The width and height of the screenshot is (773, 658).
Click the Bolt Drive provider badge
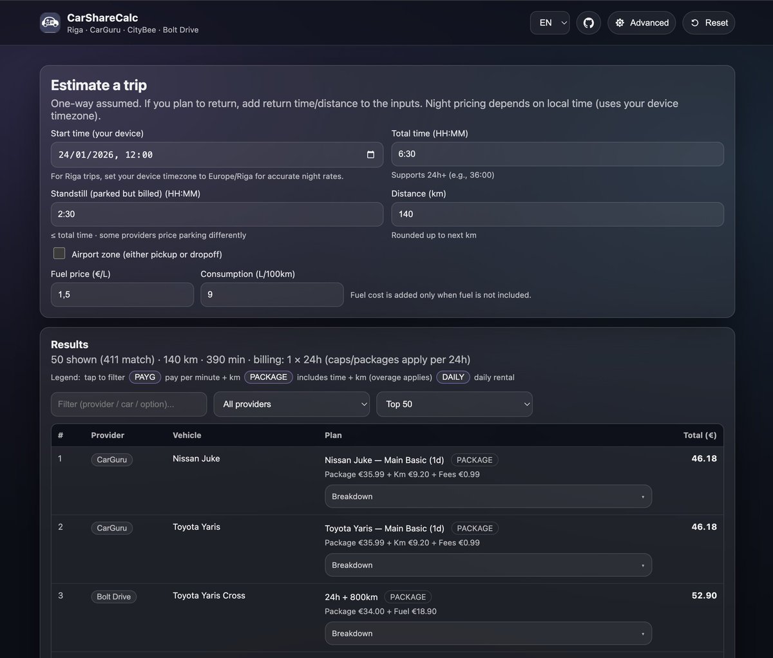pos(114,597)
